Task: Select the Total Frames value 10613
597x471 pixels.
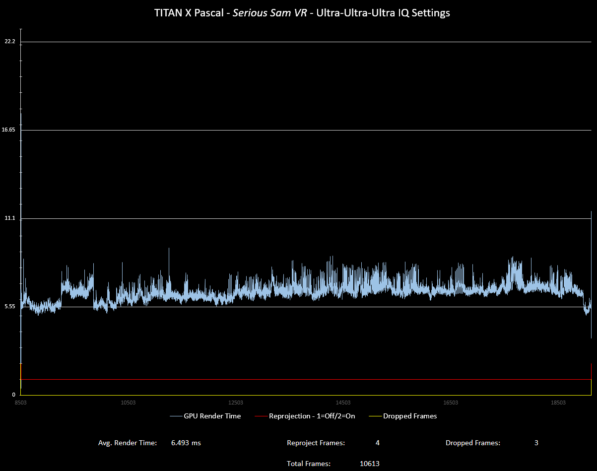Action: coord(370,464)
